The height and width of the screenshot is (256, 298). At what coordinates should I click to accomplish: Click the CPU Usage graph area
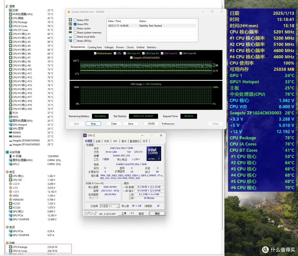[x=146, y=95]
